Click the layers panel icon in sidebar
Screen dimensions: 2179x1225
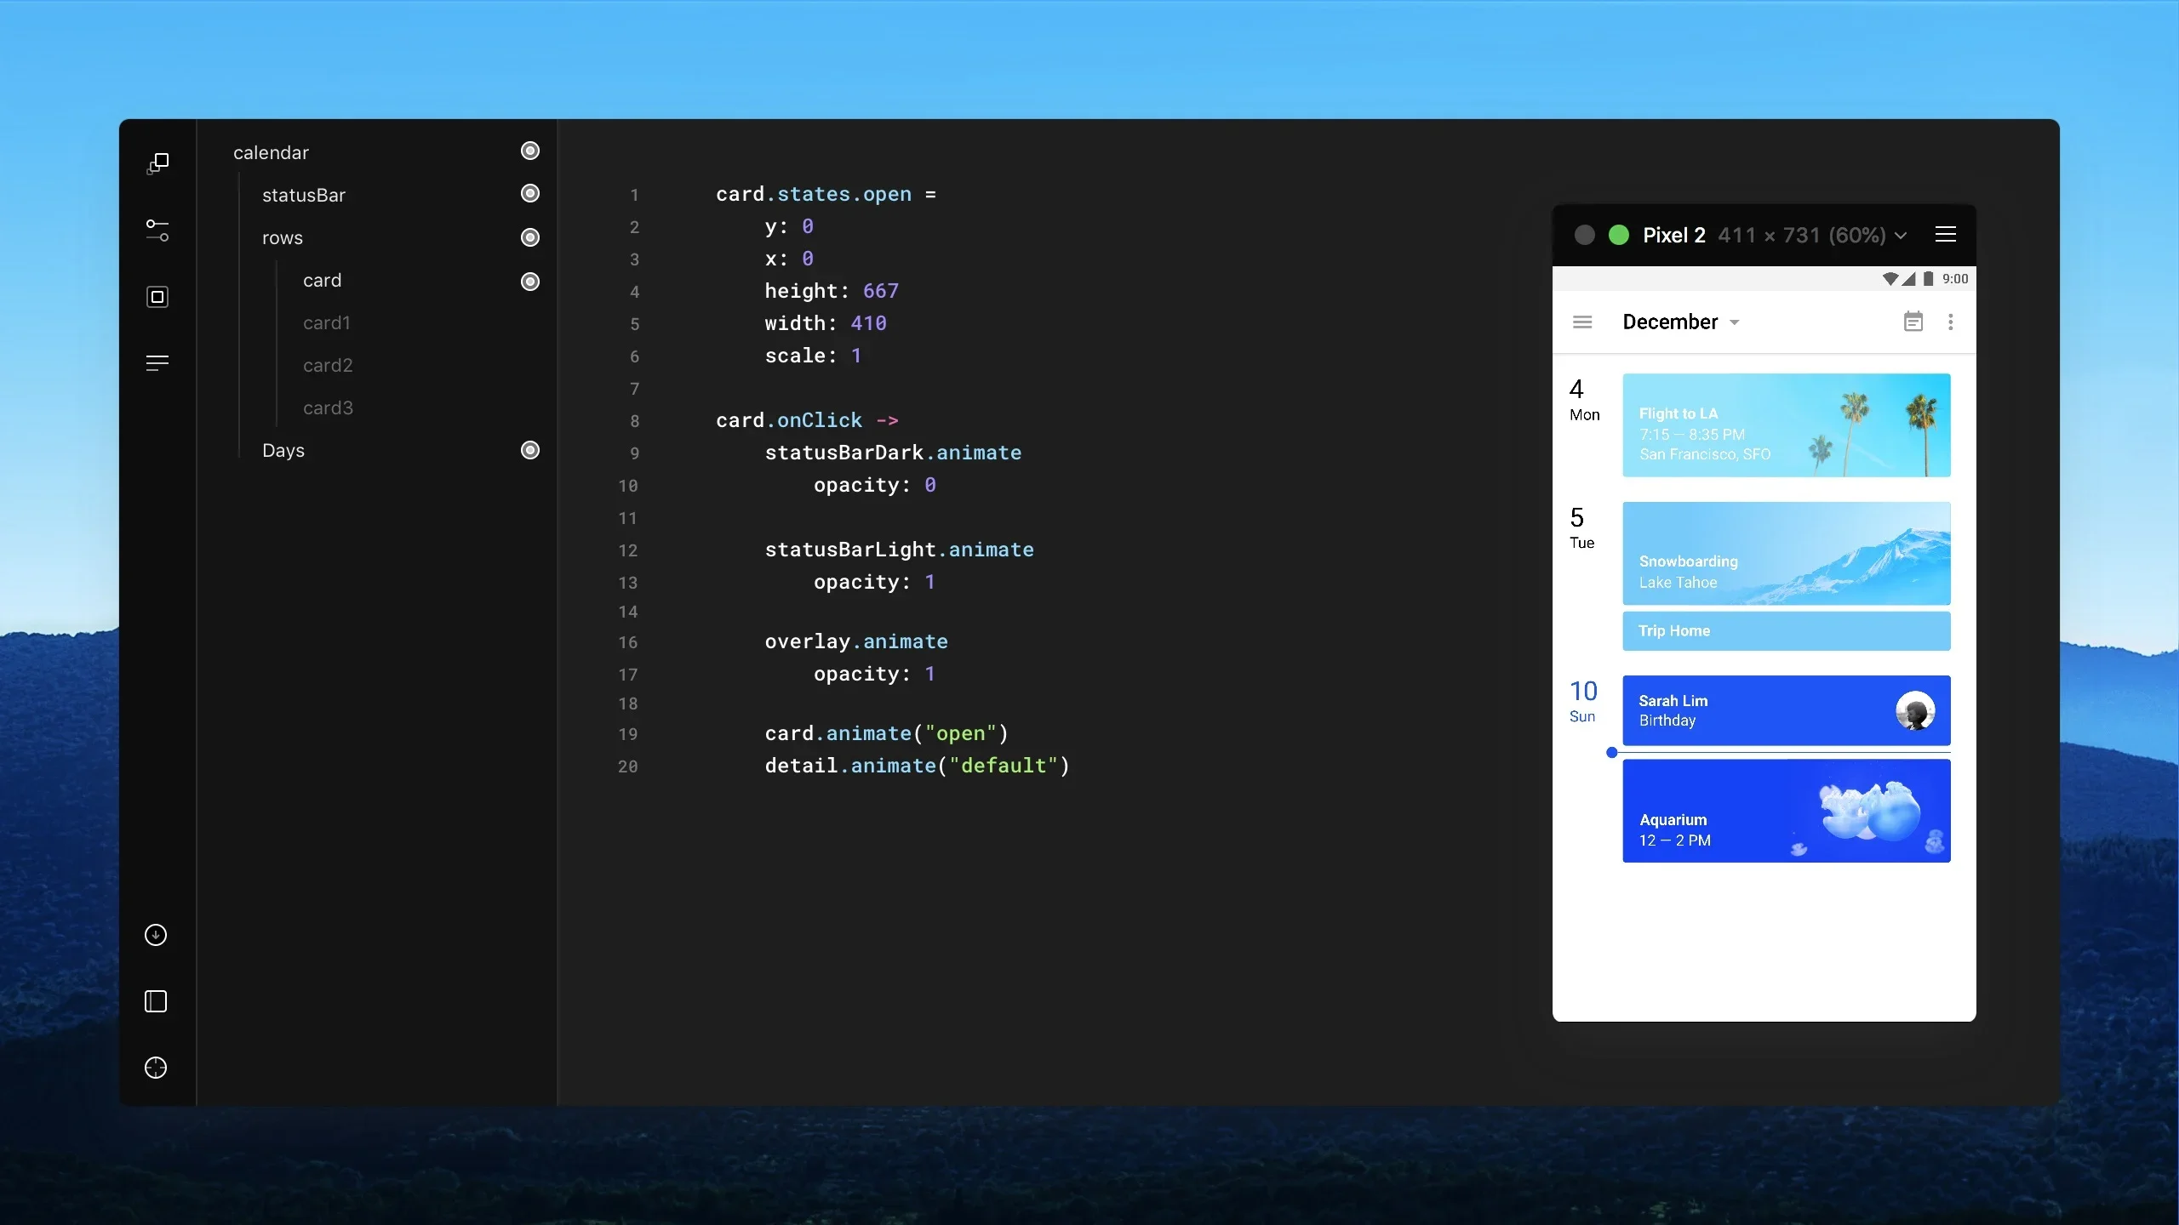point(157,163)
